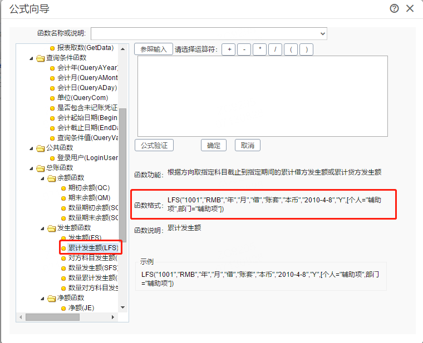The image size is (423, 343).
Task: Select 会计截止日期(EndD...) function
Action: click(87, 128)
